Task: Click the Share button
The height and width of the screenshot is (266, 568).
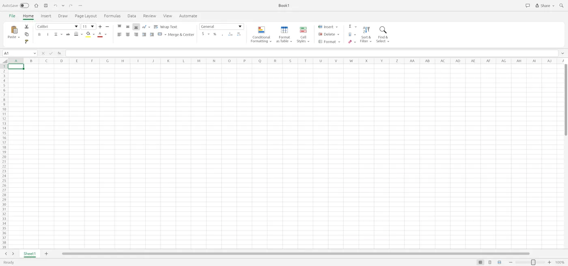Action: coord(545,6)
